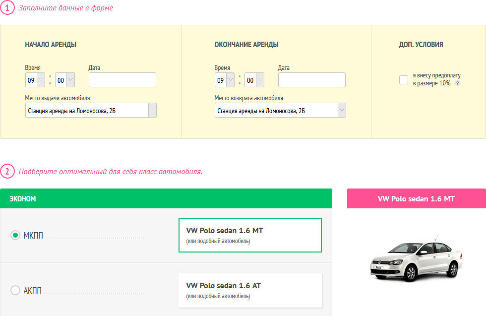
Task: Click the white VW Polo car image
Action: coord(416,258)
